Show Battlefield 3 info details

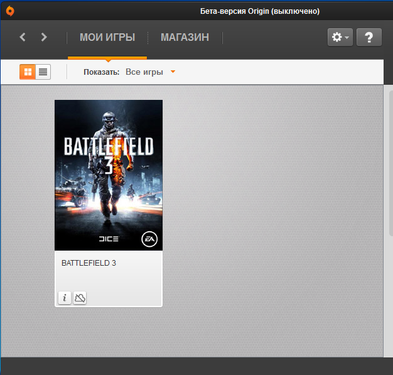coord(65,298)
